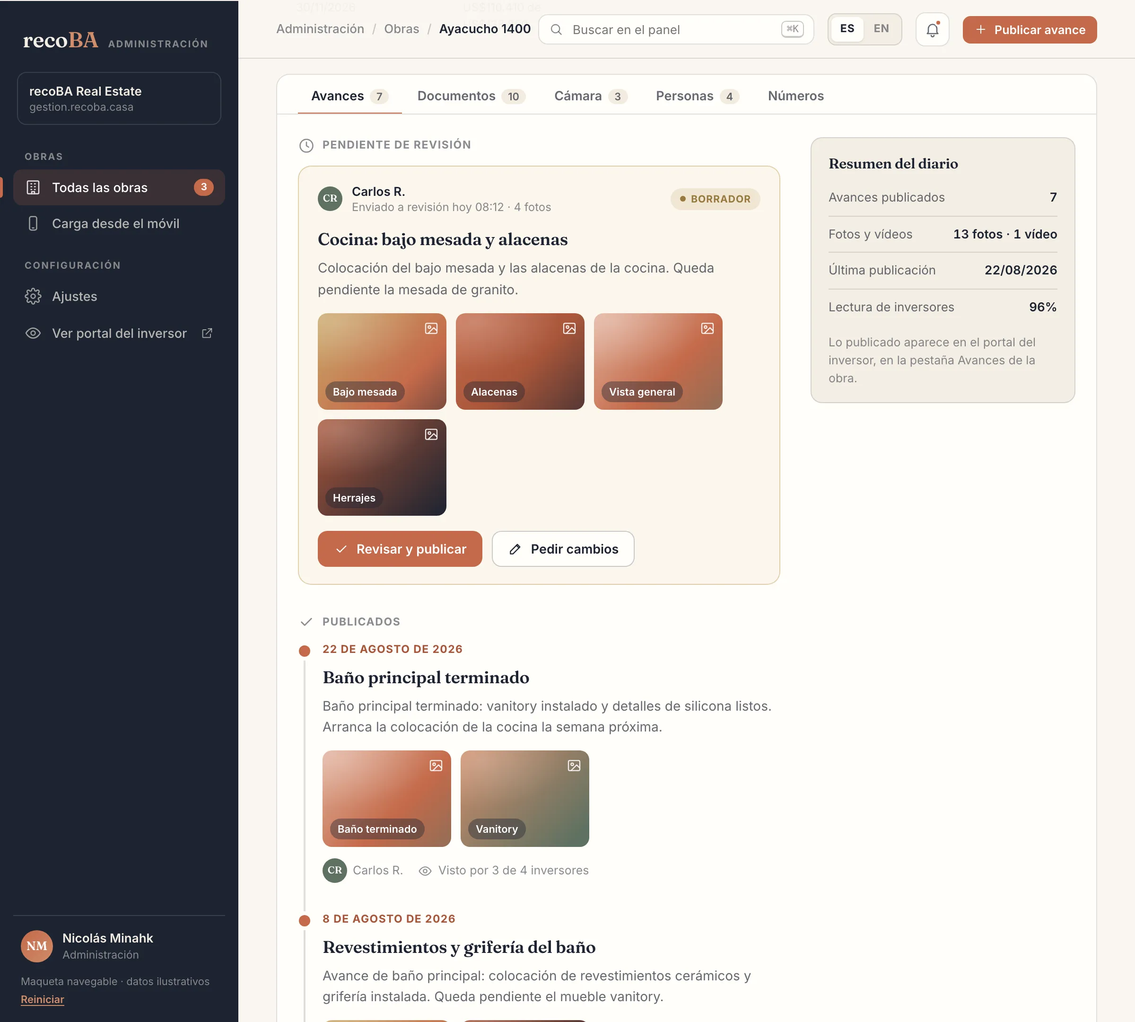
Task: Click the external link icon by portal del inversor
Action: tap(207, 334)
